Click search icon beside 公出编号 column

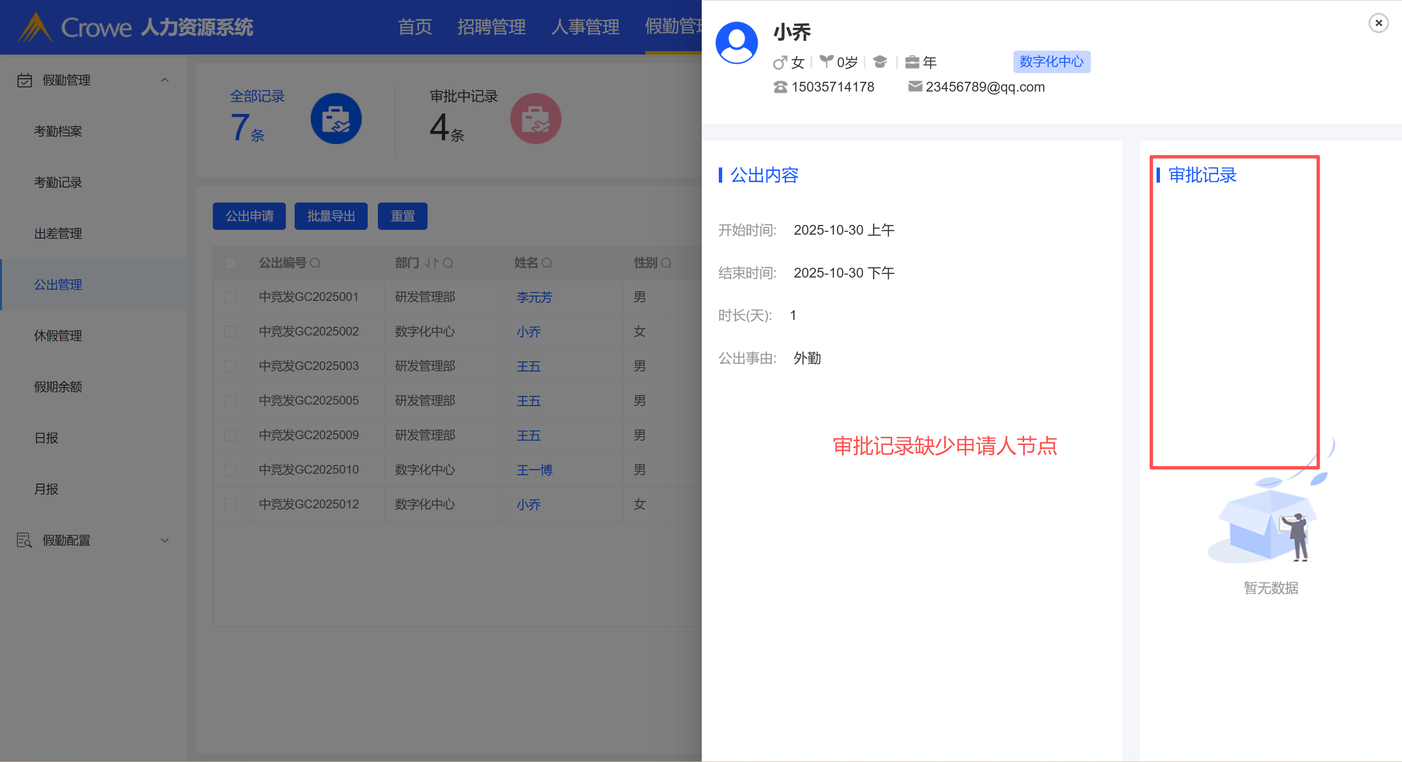click(x=315, y=263)
